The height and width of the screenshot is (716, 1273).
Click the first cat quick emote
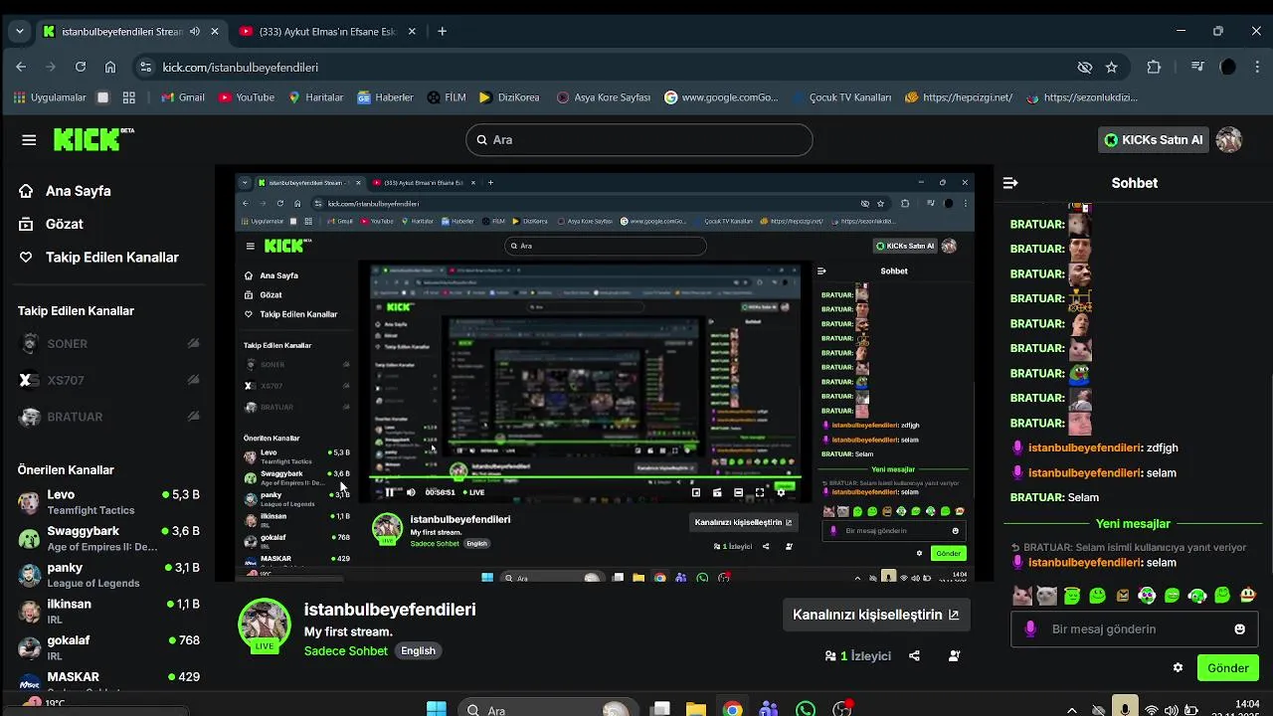pyautogui.click(x=1021, y=596)
